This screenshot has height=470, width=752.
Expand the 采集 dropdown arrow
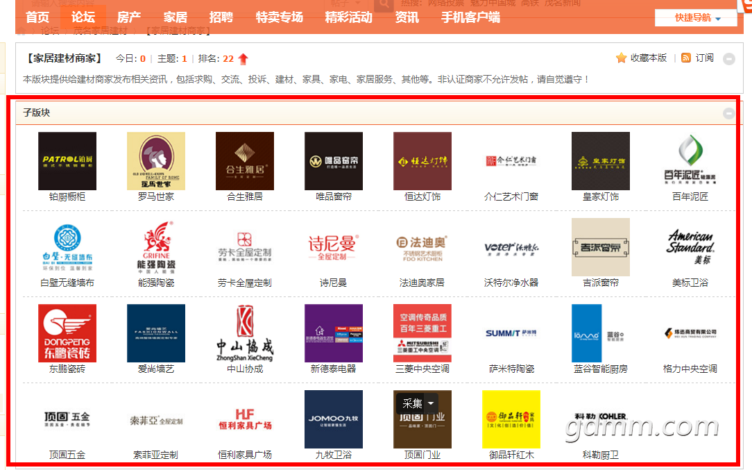(431, 403)
